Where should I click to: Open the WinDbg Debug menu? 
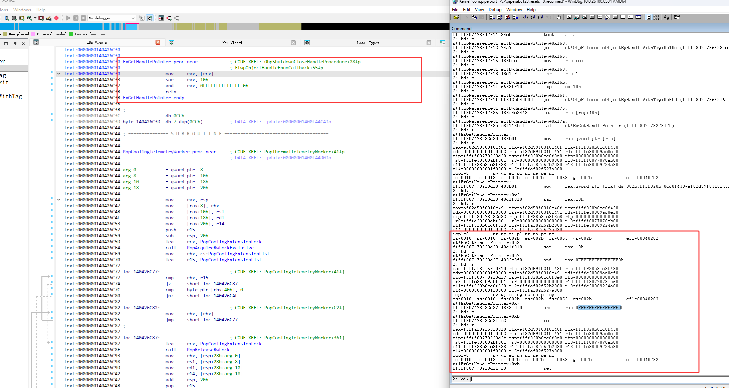pyautogui.click(x=495, y=10)
